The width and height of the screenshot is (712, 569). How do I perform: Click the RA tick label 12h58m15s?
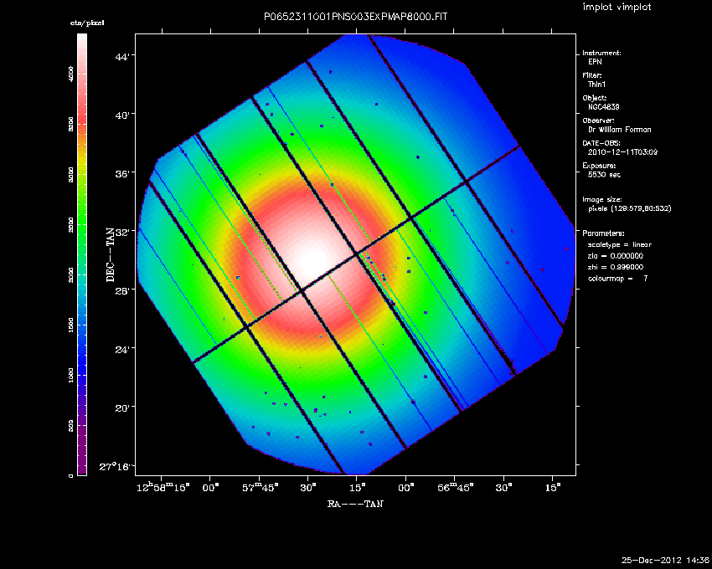click(163, 487)
